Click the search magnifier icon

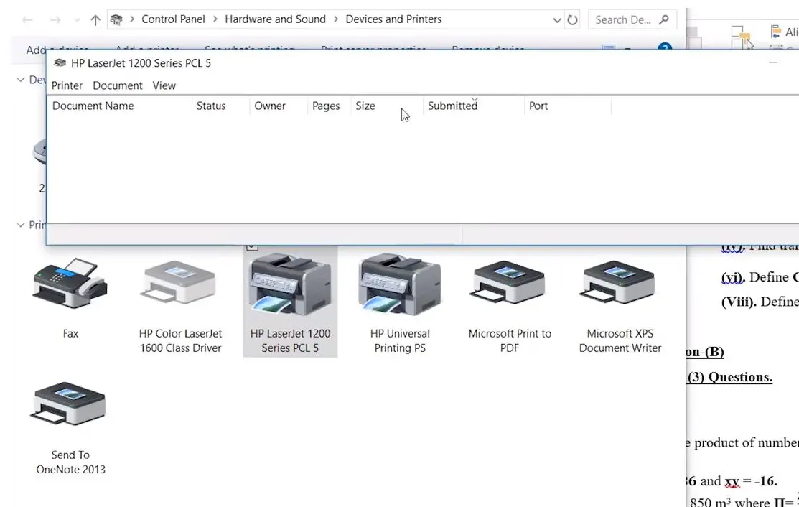click(x=663, y=19)
